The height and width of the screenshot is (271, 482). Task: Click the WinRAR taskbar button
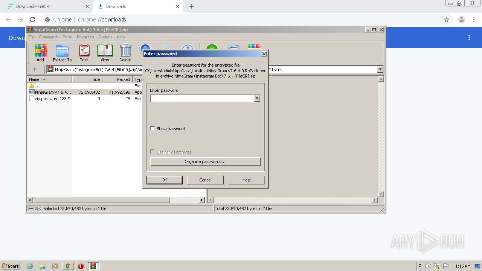[x=93, y=266]
